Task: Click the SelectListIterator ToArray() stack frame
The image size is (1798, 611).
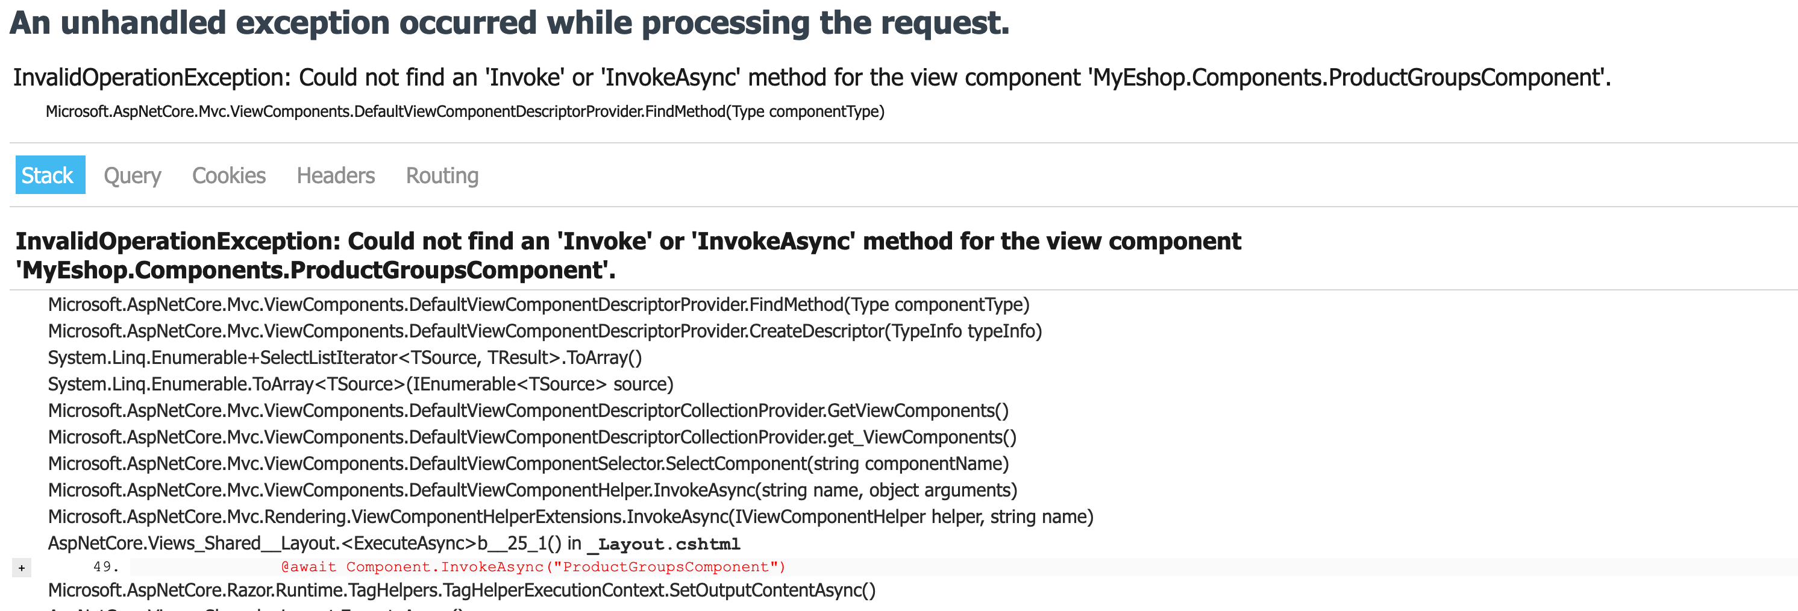Action: [345, 357]
